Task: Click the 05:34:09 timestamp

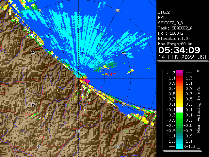Action: tap(179, 50)
